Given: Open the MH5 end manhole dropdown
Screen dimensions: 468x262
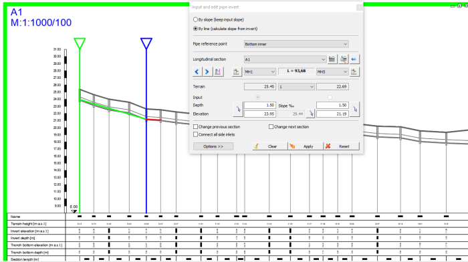Looking at the screenshot, I should click(332, 72).
